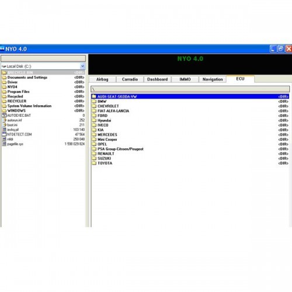The width and height of the screenshot is (292, 292).
Task: Select the AUTOEXEC.BAT file icon
Action: pyautogui.click(x=4, y=115)
